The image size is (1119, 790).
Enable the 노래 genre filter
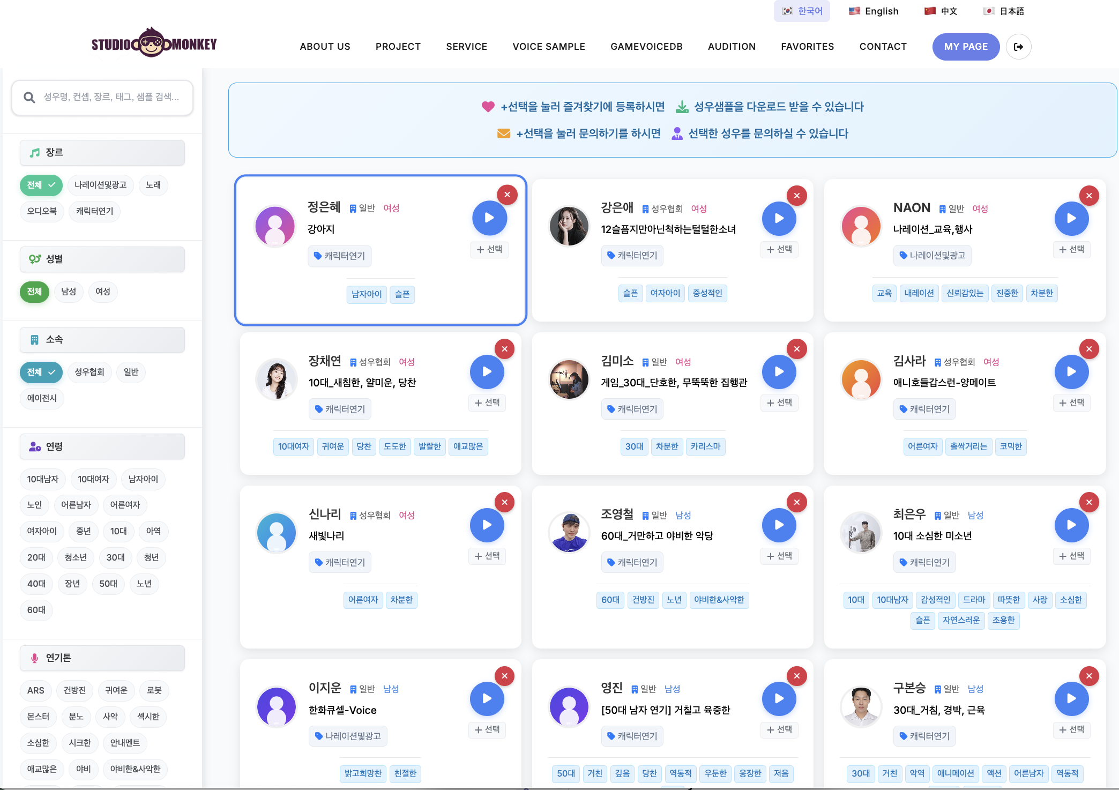tap(153, 185)
